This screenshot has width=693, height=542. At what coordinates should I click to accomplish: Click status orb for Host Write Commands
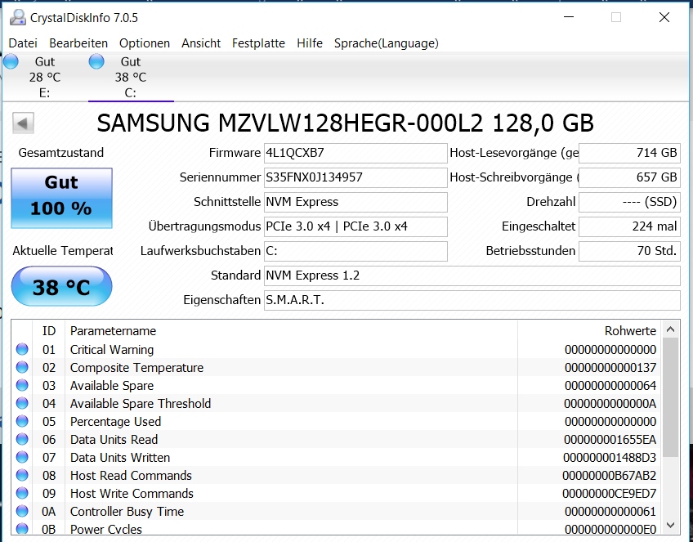(22, 494)
